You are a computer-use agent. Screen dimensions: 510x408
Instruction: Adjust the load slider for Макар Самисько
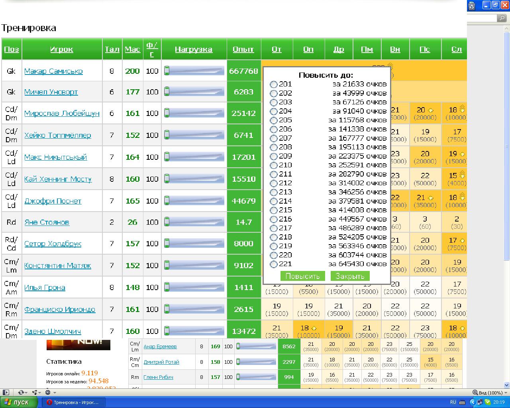194,71
